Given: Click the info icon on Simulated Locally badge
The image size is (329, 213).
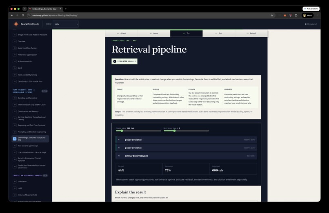Looking at the screenshot, I should [115, 61].
